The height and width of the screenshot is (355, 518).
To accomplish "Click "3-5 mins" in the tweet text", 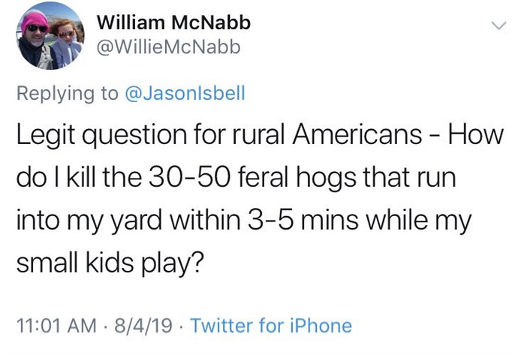I will [342, 223].
